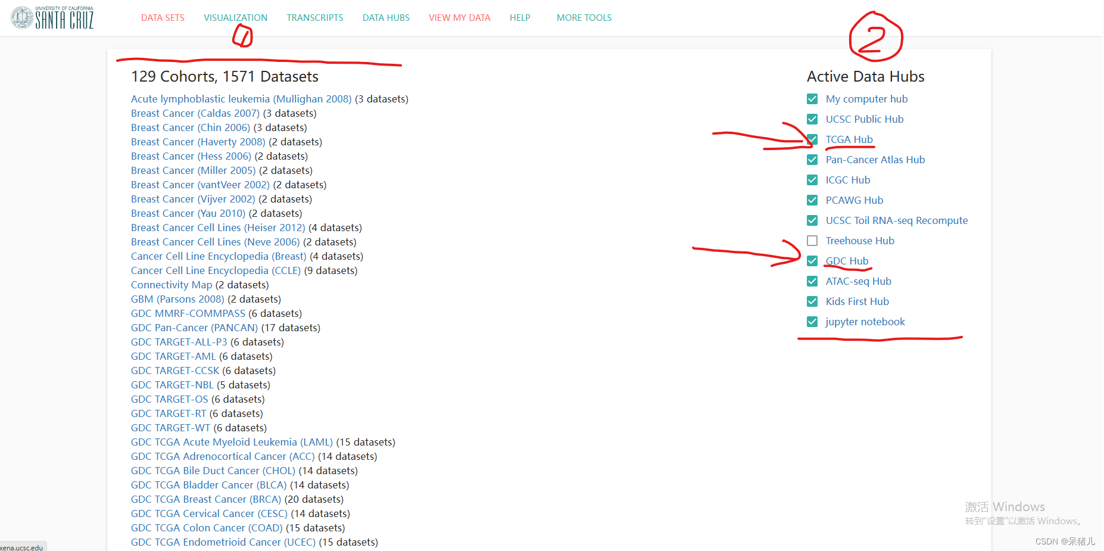Open Treehouse Hub link
The image size is (1104, 551).
860,241
